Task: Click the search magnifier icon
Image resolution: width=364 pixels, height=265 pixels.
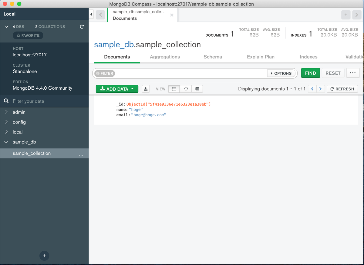Action: [x=6, y=101]
